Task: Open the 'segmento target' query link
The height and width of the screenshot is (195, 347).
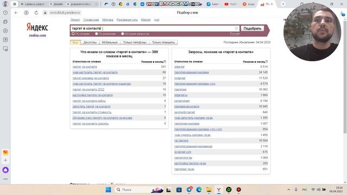Action: point(184,112)
